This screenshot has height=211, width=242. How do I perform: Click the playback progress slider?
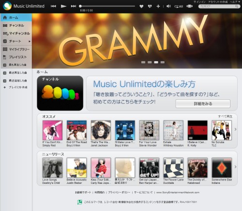click(107, 6)
